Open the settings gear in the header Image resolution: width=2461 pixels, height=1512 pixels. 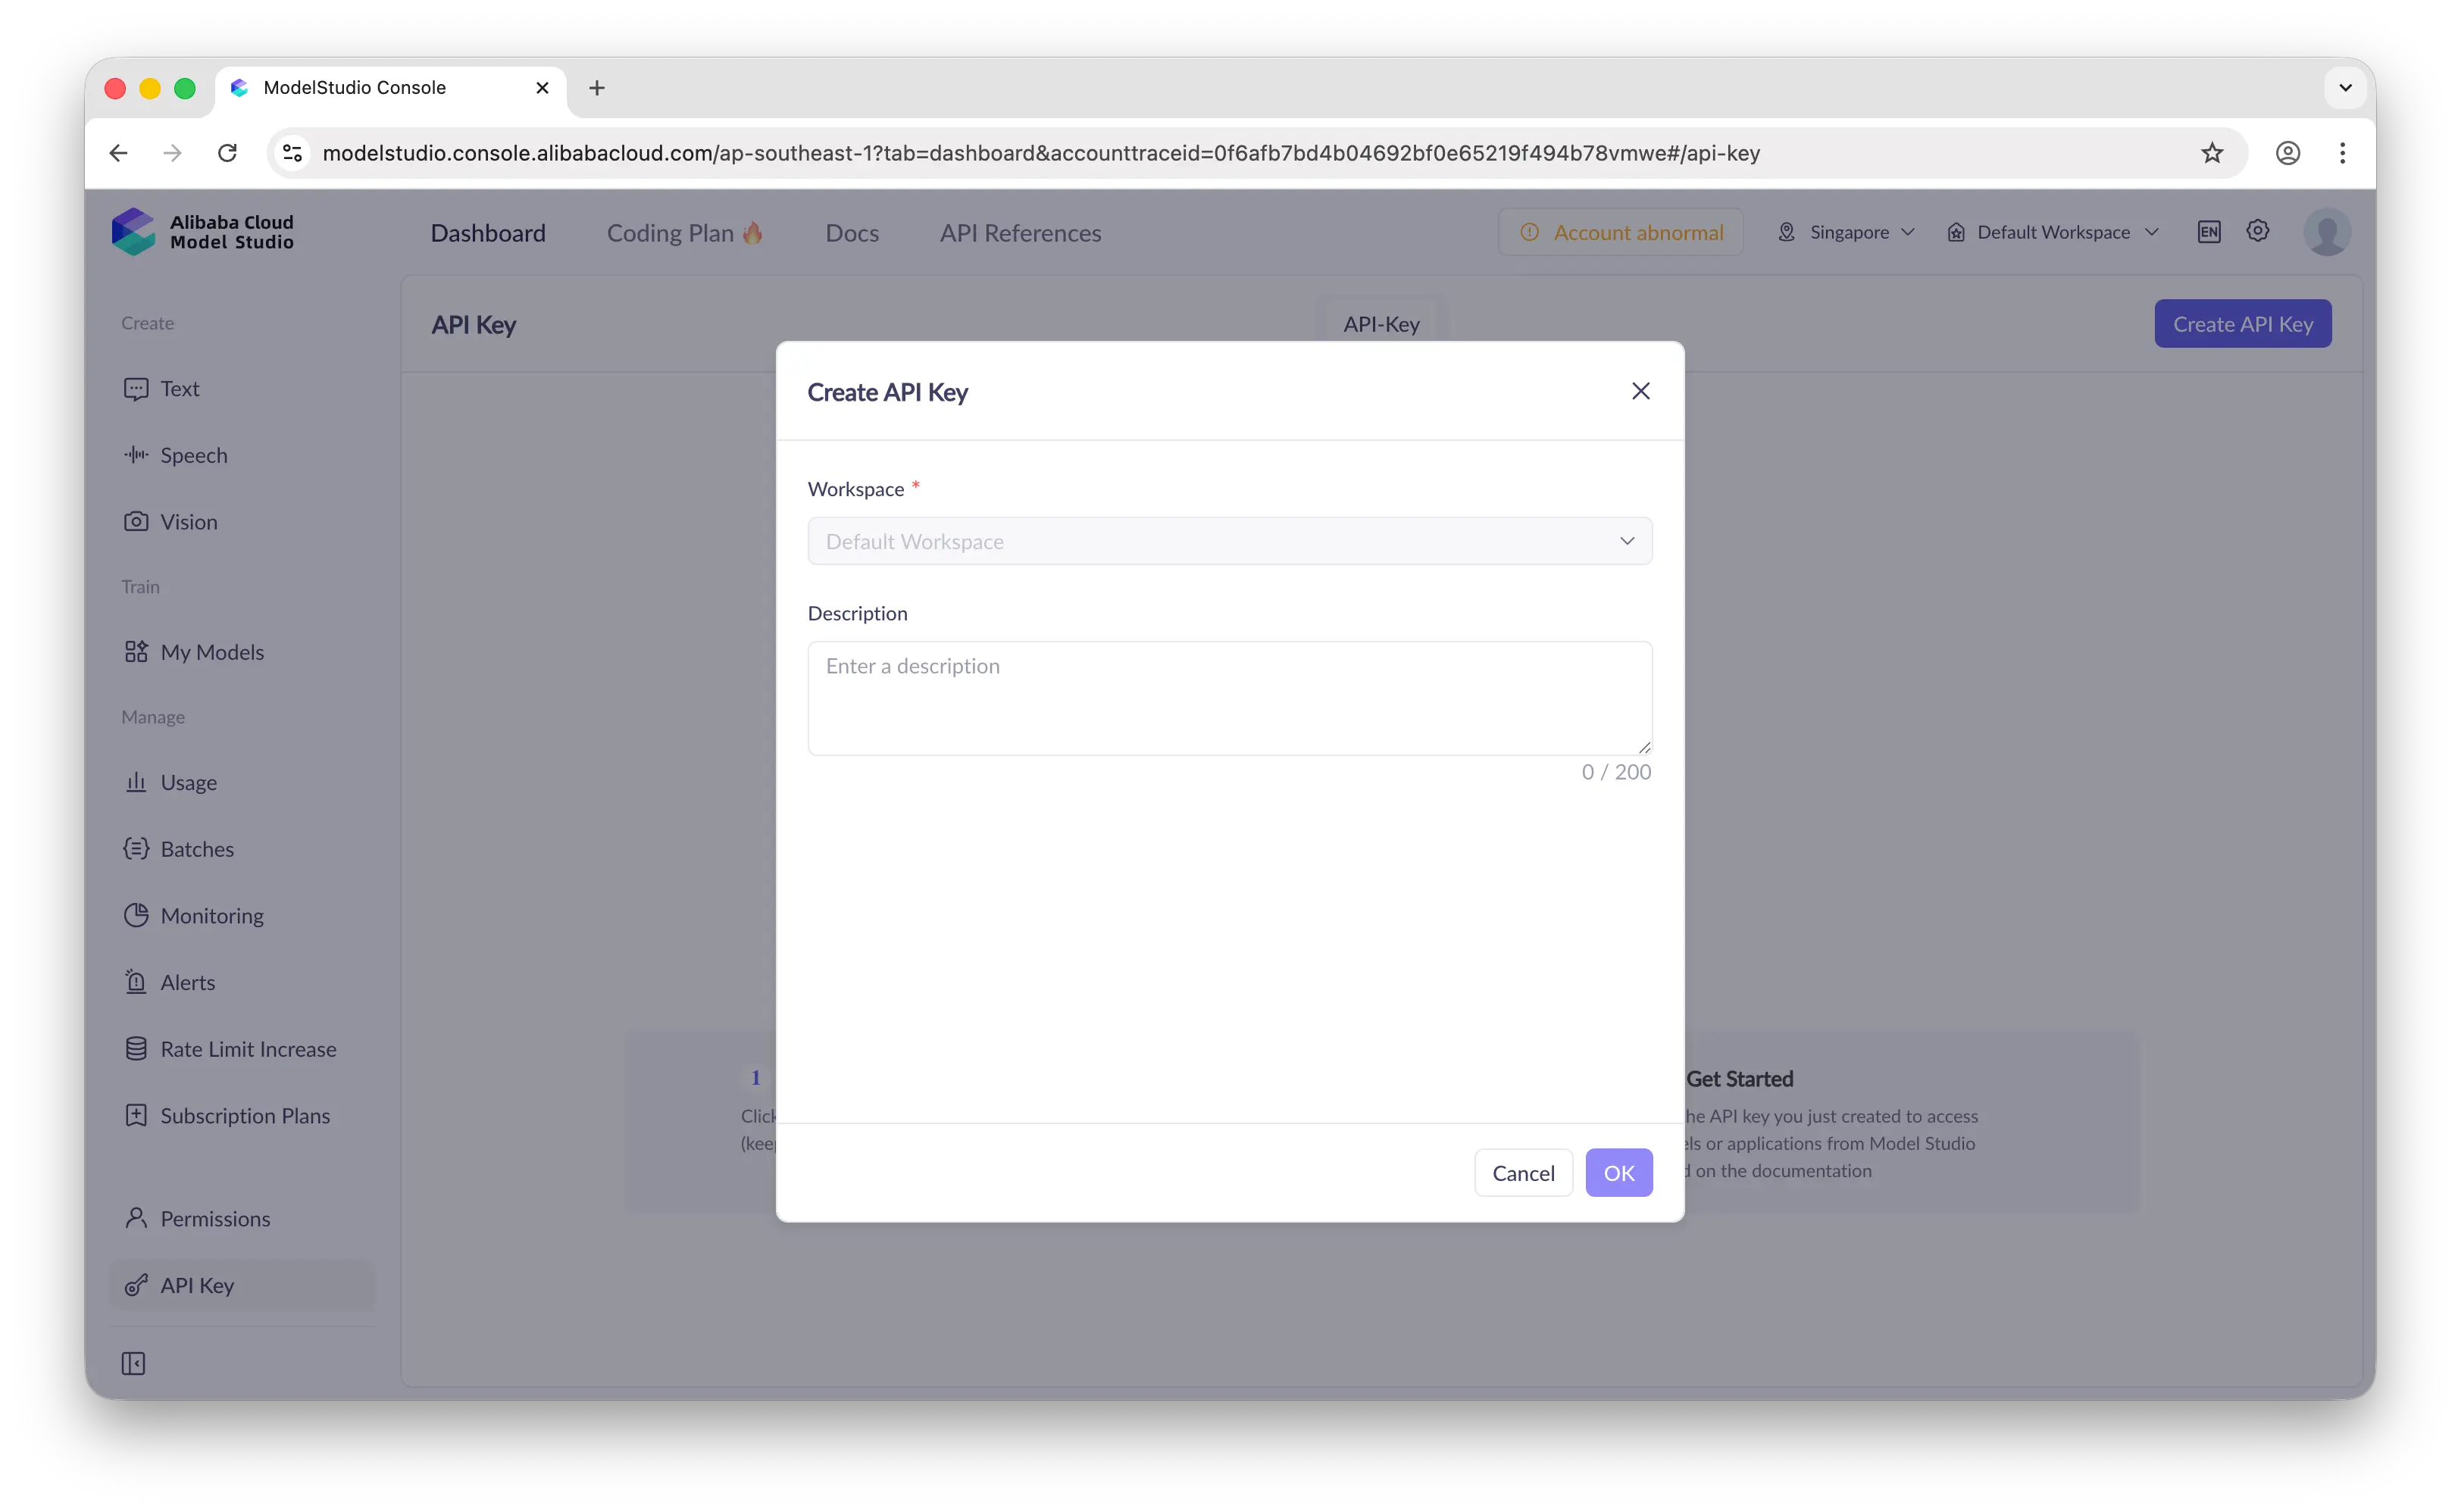tap(2257, 231)
